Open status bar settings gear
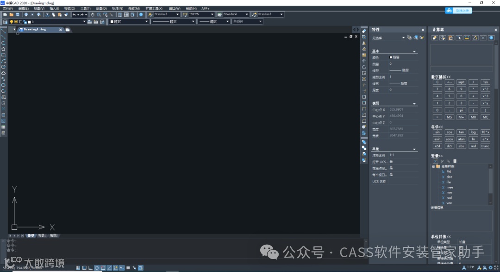This screenshot has height=272, width=500. coord(490,268)
